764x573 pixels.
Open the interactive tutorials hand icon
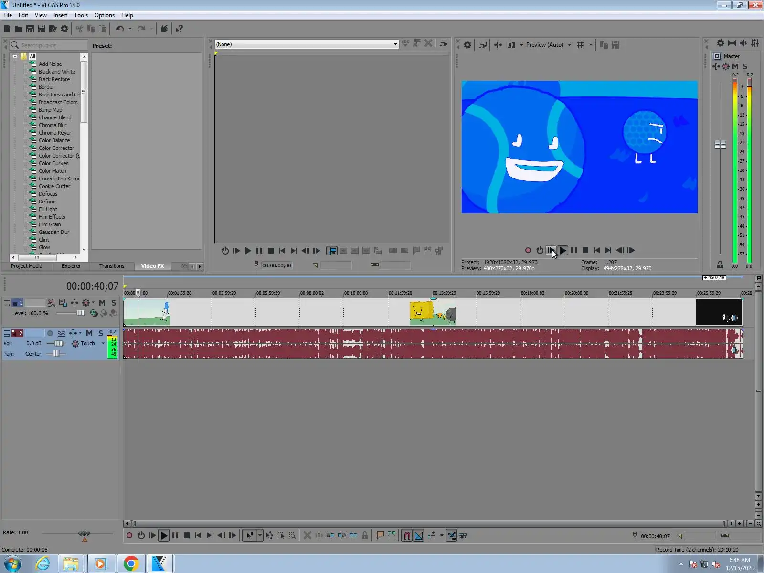tap(164, 29)
